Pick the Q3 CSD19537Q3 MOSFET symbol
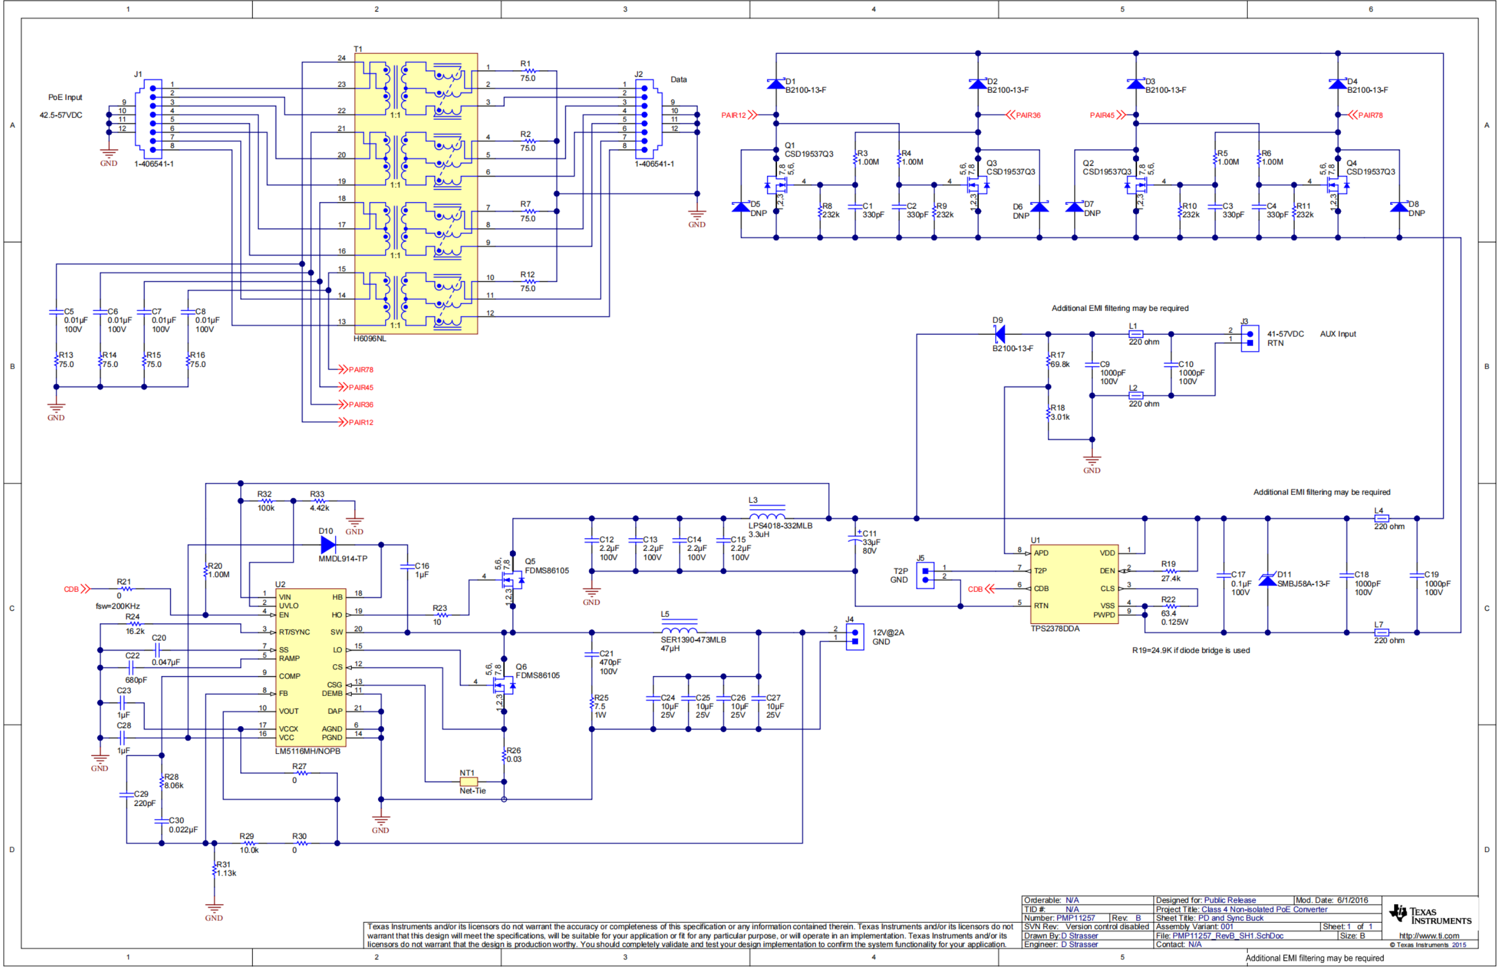This screenshot has height=969, width=1499. point(978,186)
